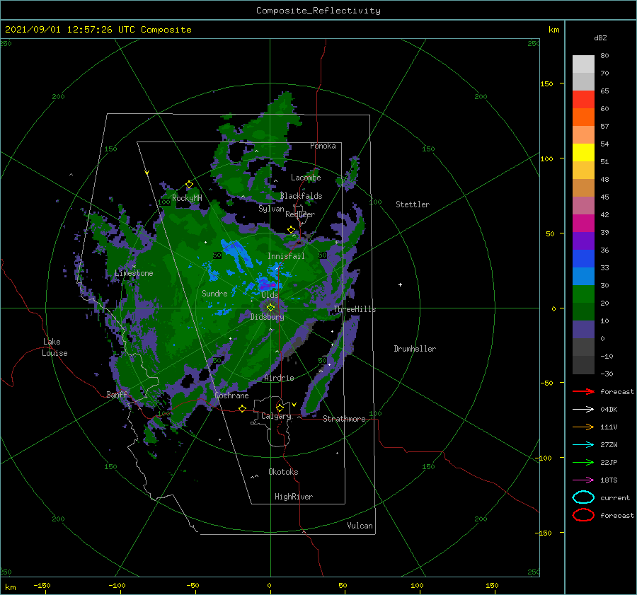The image size is (637, 595).
Task: Click yellow diamond marker beside RockyMH
Action: pyautogui.click(x=189, y=185)
